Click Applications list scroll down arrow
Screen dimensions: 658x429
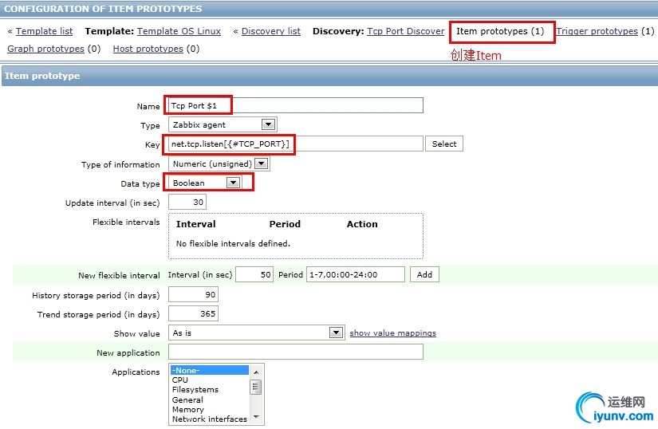coord(256,417)
